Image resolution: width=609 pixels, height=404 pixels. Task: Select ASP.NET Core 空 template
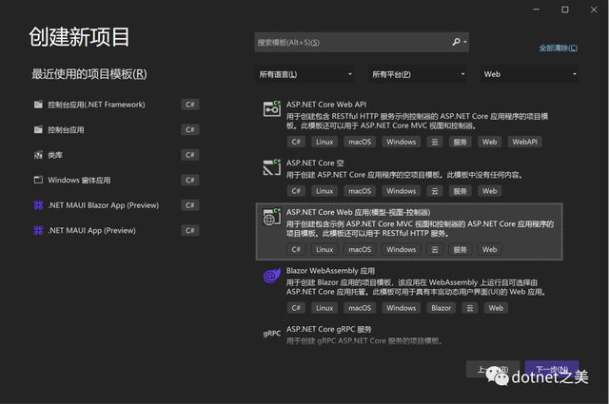coord(409,178)
